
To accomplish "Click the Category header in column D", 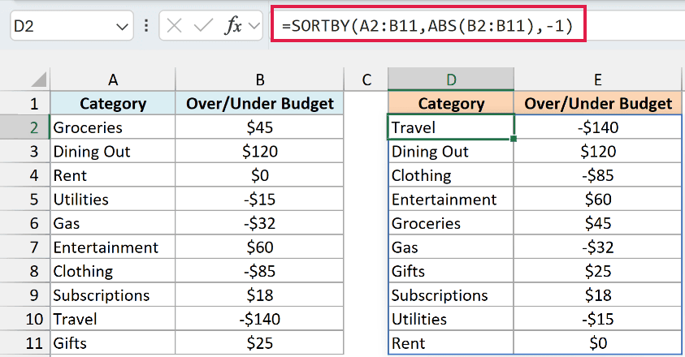I will pos(451,103).
